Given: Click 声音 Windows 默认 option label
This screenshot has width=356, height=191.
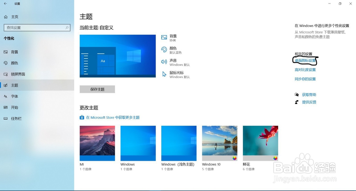Looking at the screenshot, I should tap(179, 62).
